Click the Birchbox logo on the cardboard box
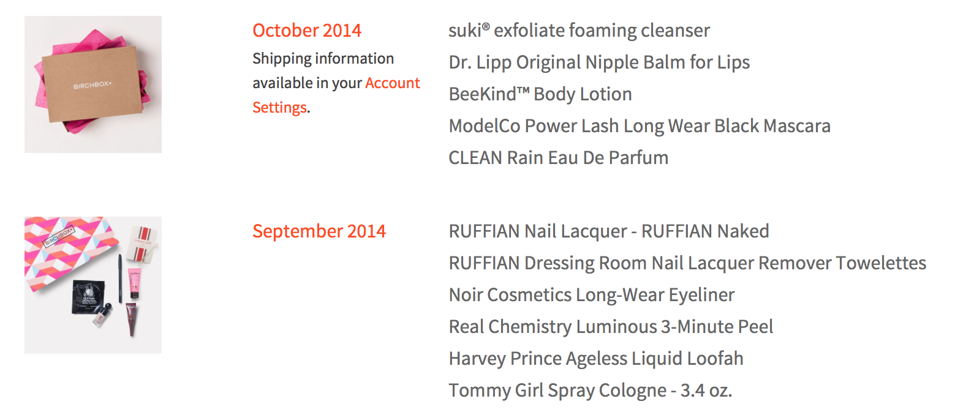This screenshot has width=974, height=415. pyautogui.click(x=92, y=85)
